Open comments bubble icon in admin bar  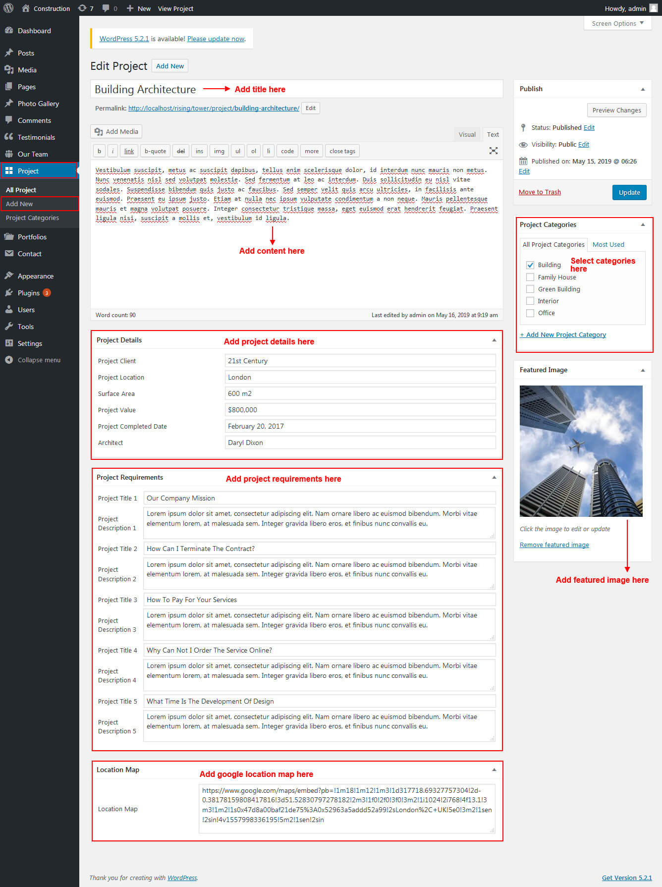pyautogui.click(x=106, y=8)
